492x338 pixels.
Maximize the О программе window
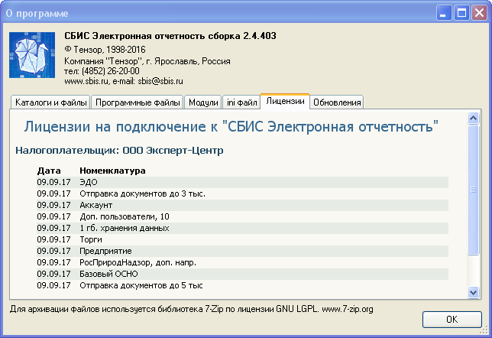pos(461,13)
